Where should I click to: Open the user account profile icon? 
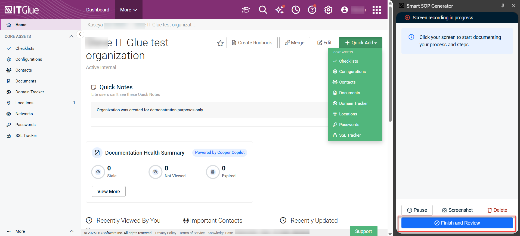click(x=345, y=10)
